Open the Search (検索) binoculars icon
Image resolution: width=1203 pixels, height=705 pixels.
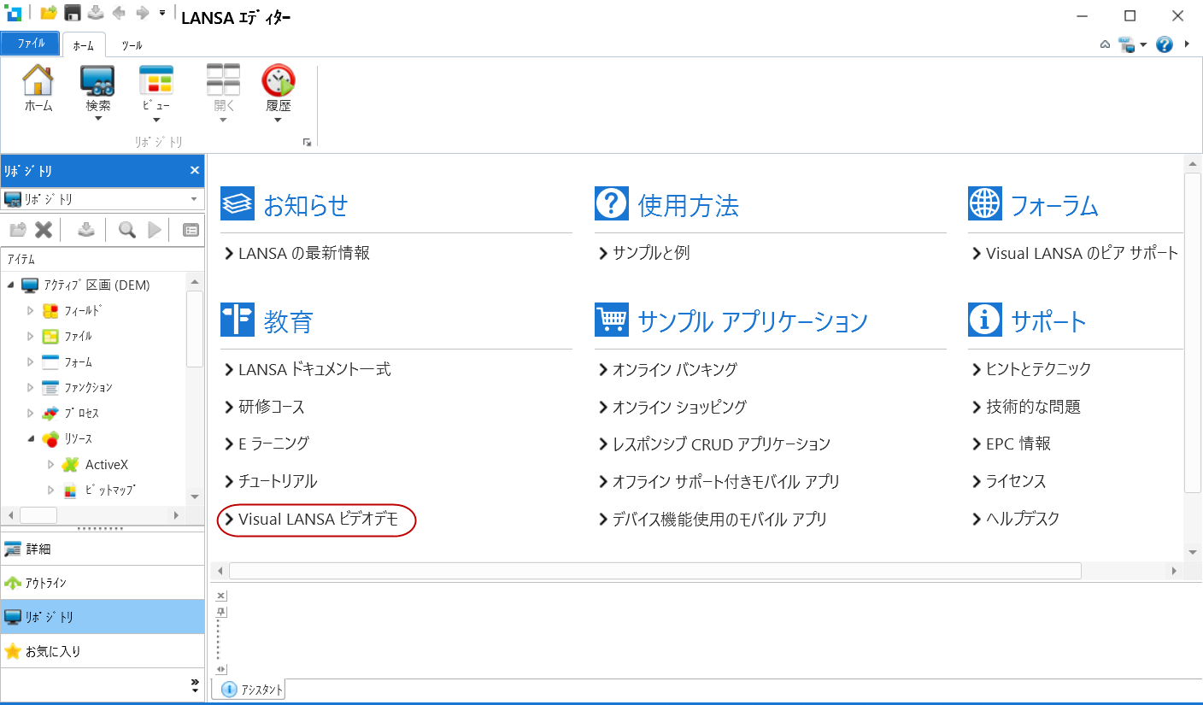coord(97,80)
